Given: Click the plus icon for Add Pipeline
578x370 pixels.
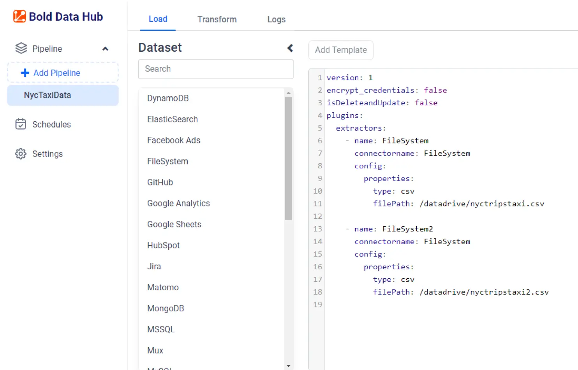Looking at the screenshot, I should pyautogui.click(x=25, y=73).
